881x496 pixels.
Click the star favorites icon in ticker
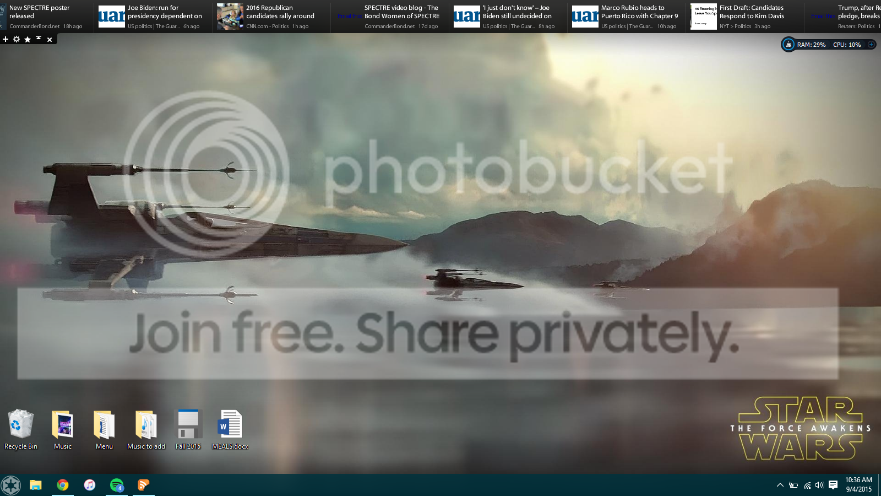pos(28,39)
